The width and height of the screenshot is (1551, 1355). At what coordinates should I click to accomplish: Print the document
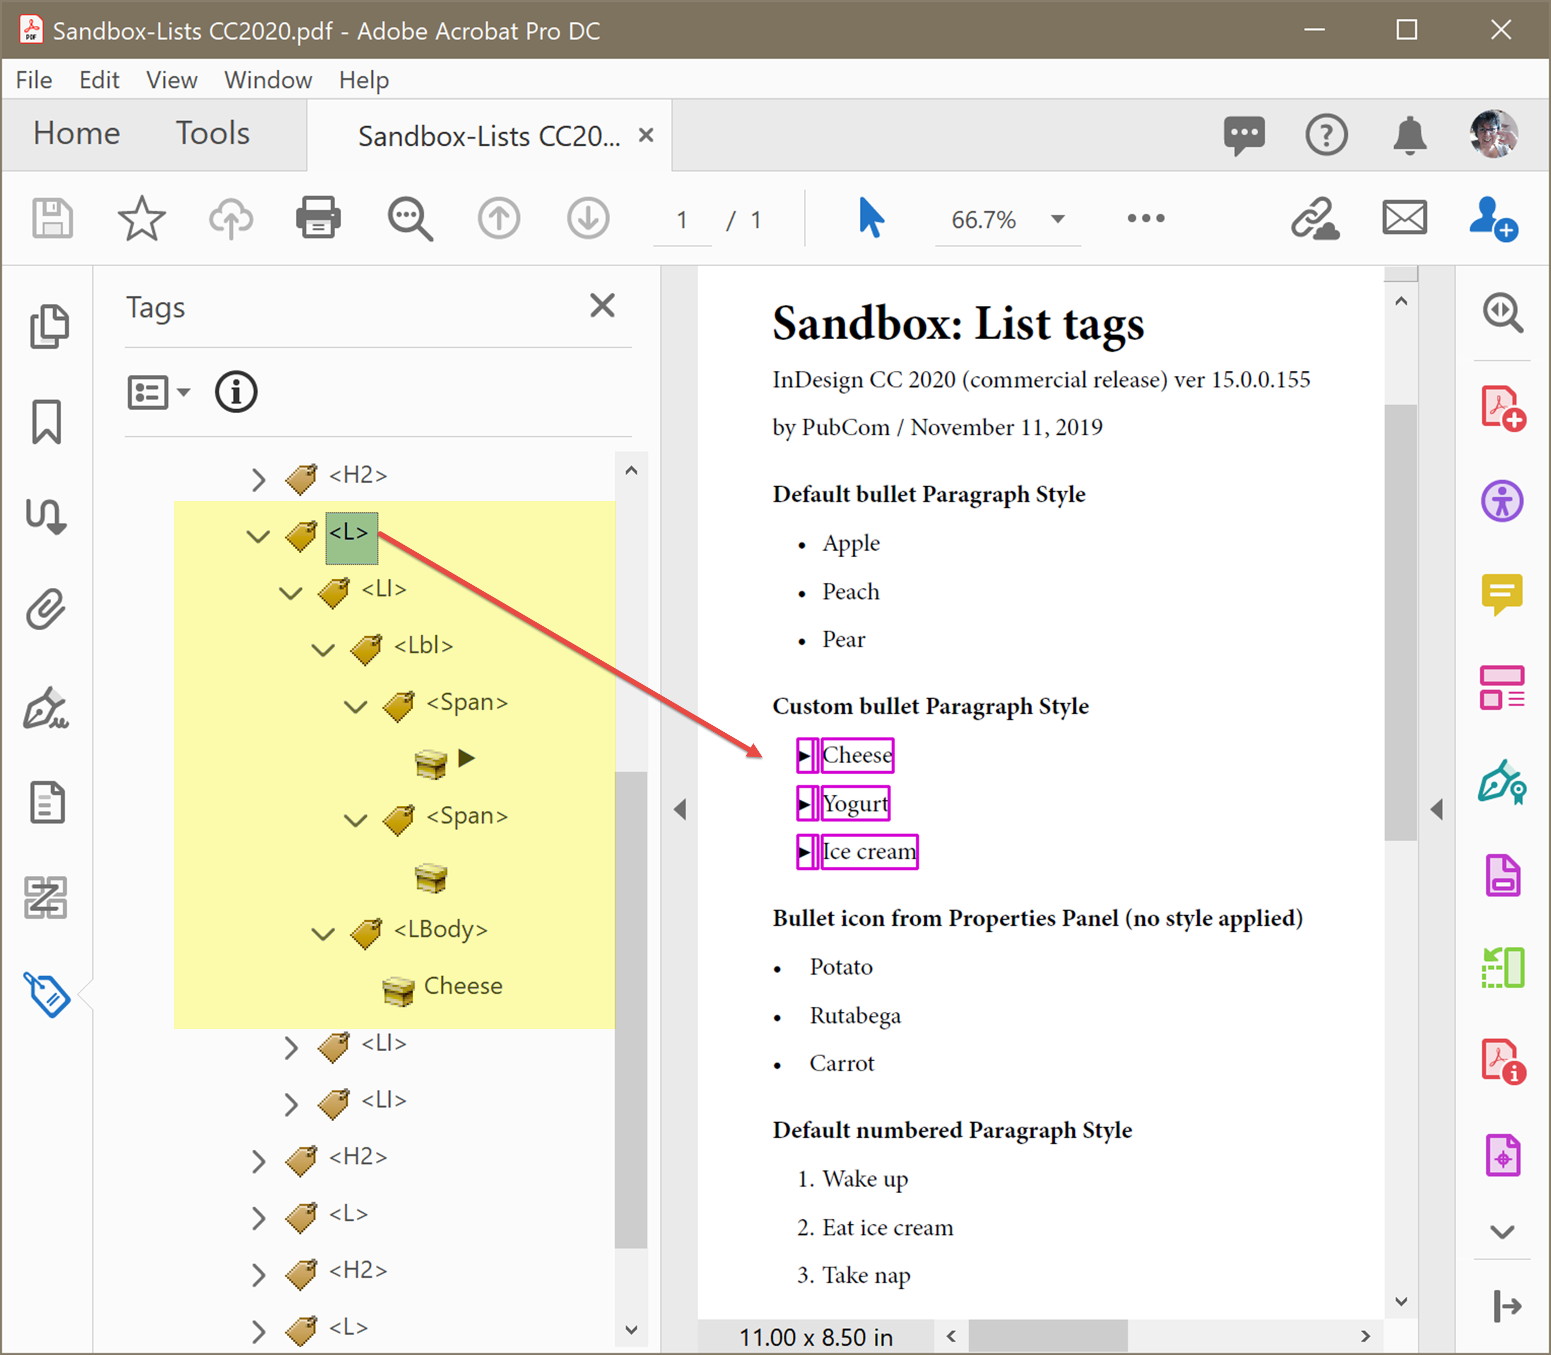[318, 218]
